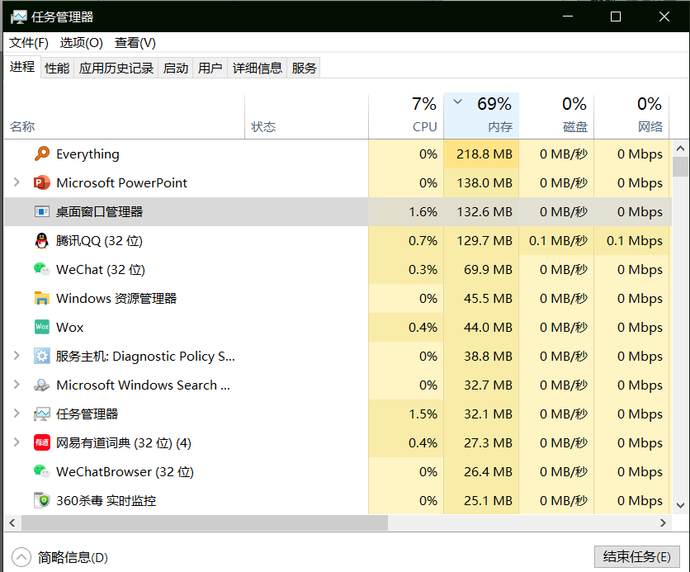Sort processes by the 名称 column header

(124, 116)
